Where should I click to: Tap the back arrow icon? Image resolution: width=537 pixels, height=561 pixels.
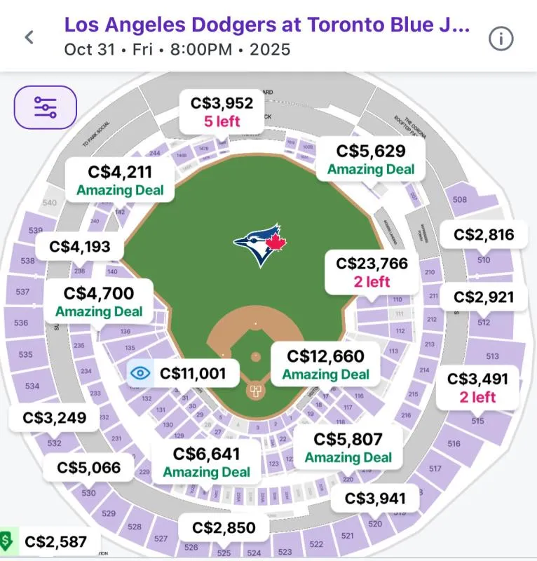29,37
